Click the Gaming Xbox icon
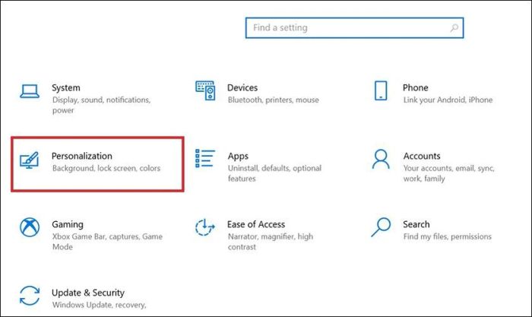The height and width of the screenshot is (317, 532). 30,227
